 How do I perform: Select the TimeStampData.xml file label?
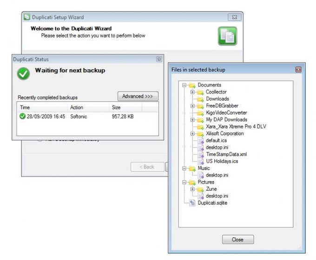(x=226, y=154)
